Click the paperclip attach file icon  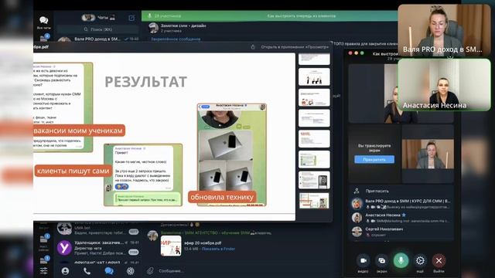click(x=150, y=271)
